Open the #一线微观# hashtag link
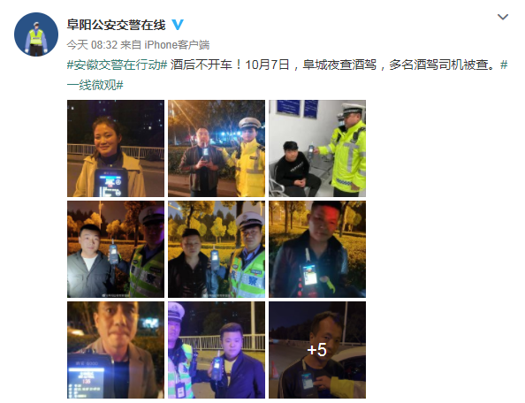This screenshot has height=403, width=525. coord(95,85)
